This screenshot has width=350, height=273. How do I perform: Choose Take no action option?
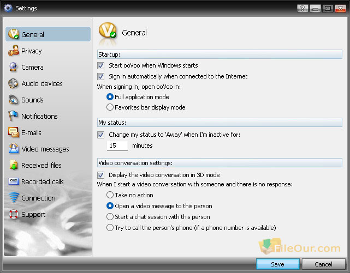110,195
